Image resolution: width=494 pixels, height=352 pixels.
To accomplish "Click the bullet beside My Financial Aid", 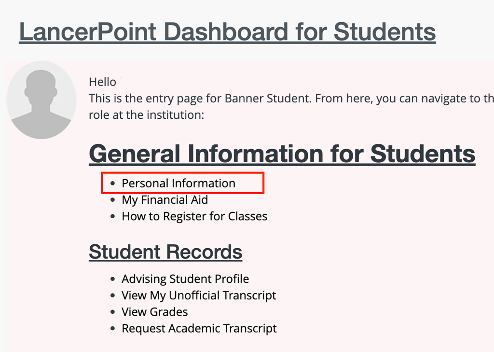I will pyautogui.click(x=113, y=200).
